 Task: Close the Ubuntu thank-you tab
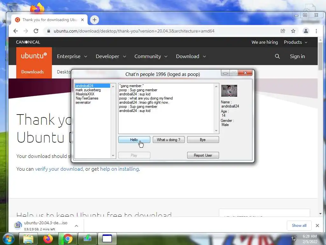82,20
